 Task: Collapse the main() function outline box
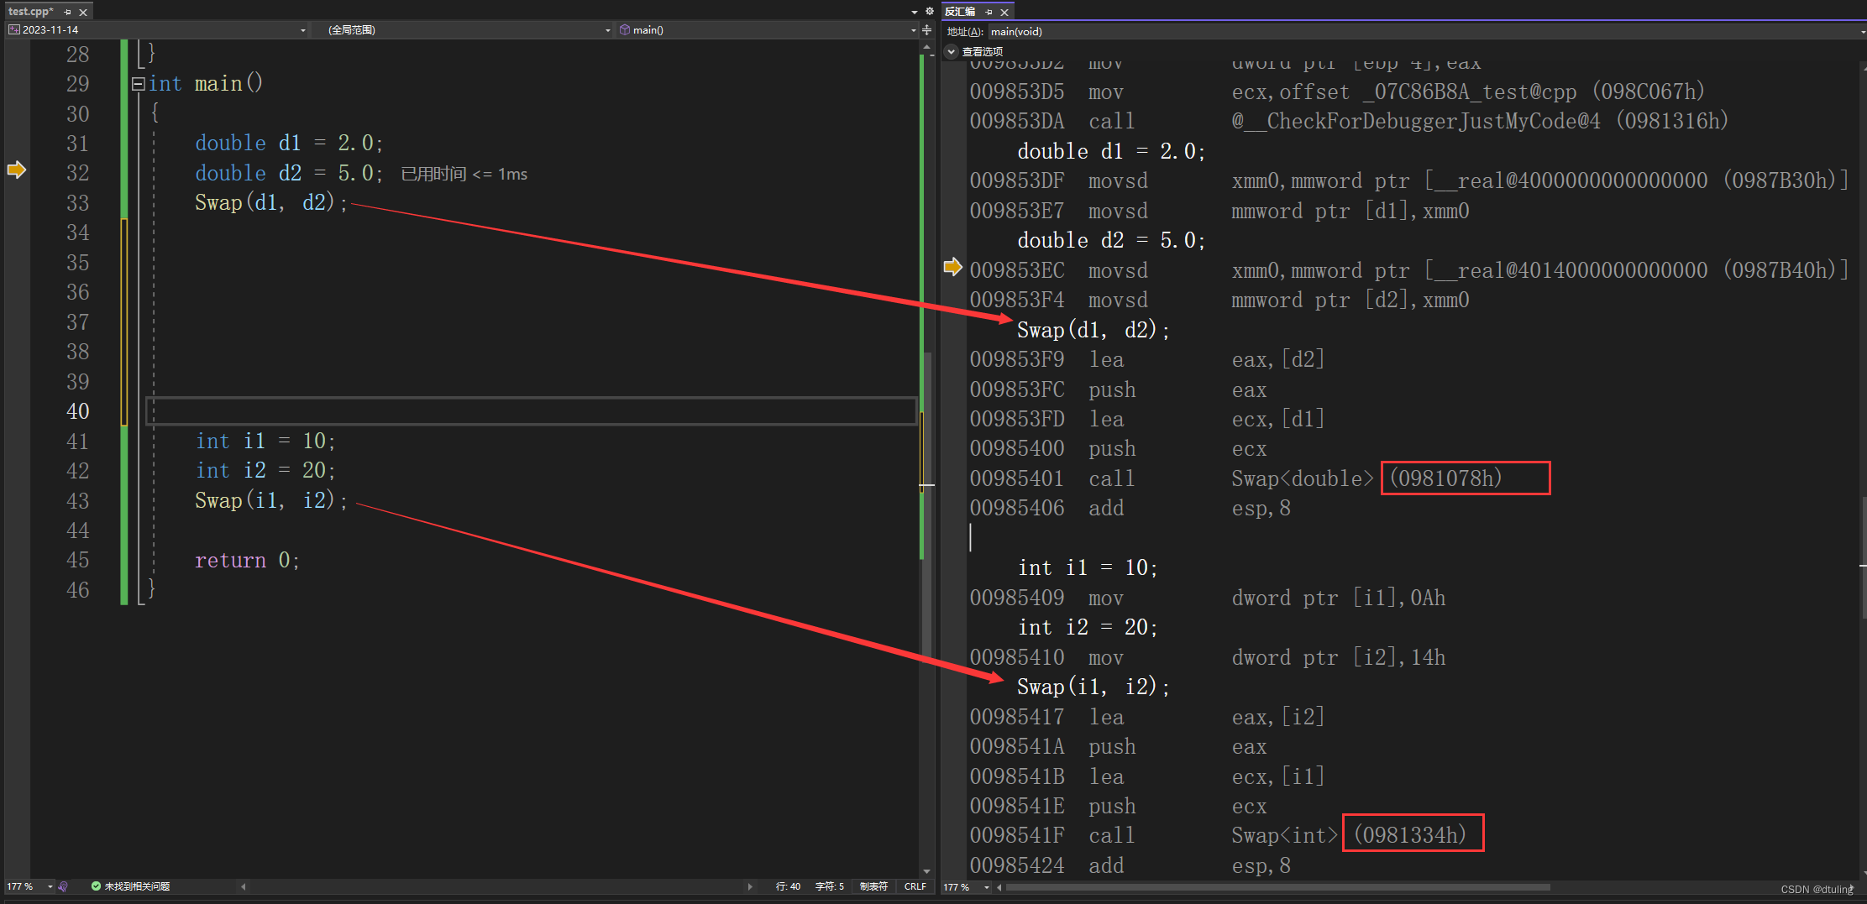138,84
